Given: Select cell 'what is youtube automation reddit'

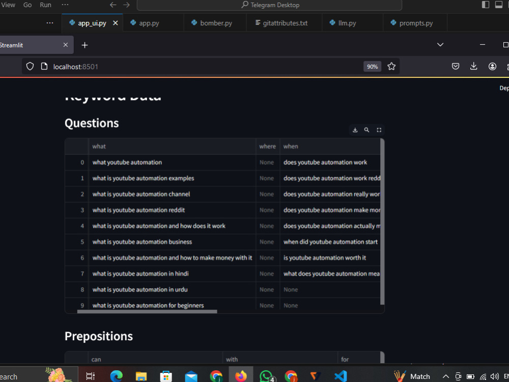Looking at the screenshot, I should pyautogui.click(x=172, y=210).
